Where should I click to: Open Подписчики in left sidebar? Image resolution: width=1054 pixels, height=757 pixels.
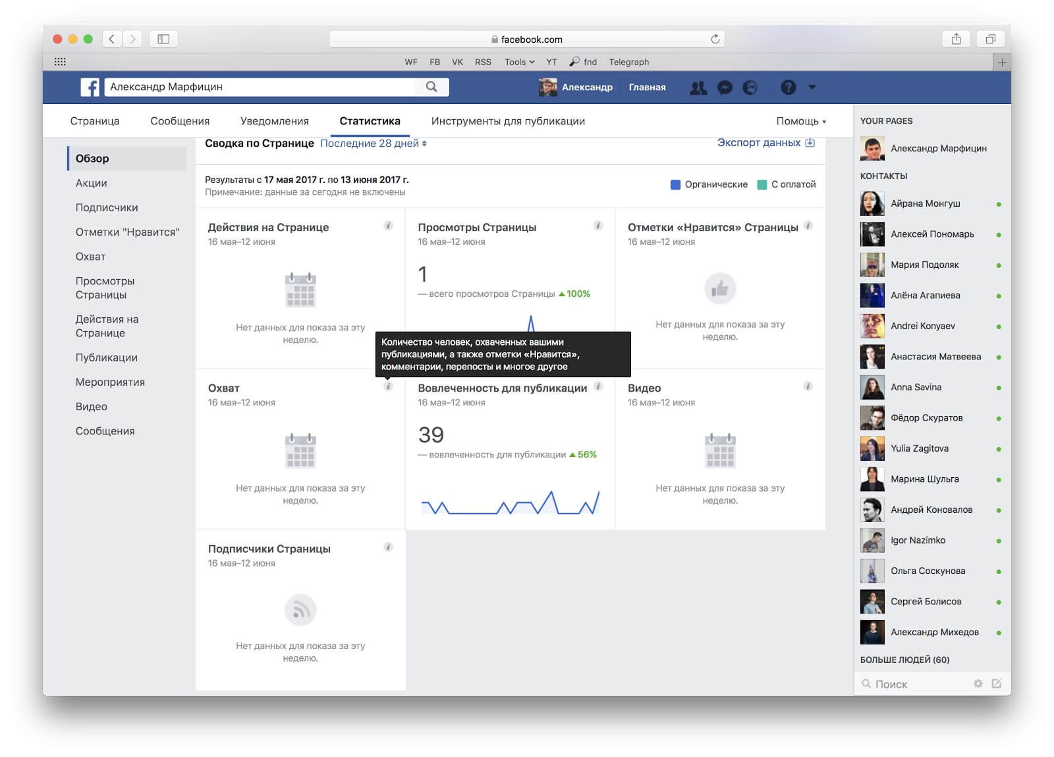[107, 207]
